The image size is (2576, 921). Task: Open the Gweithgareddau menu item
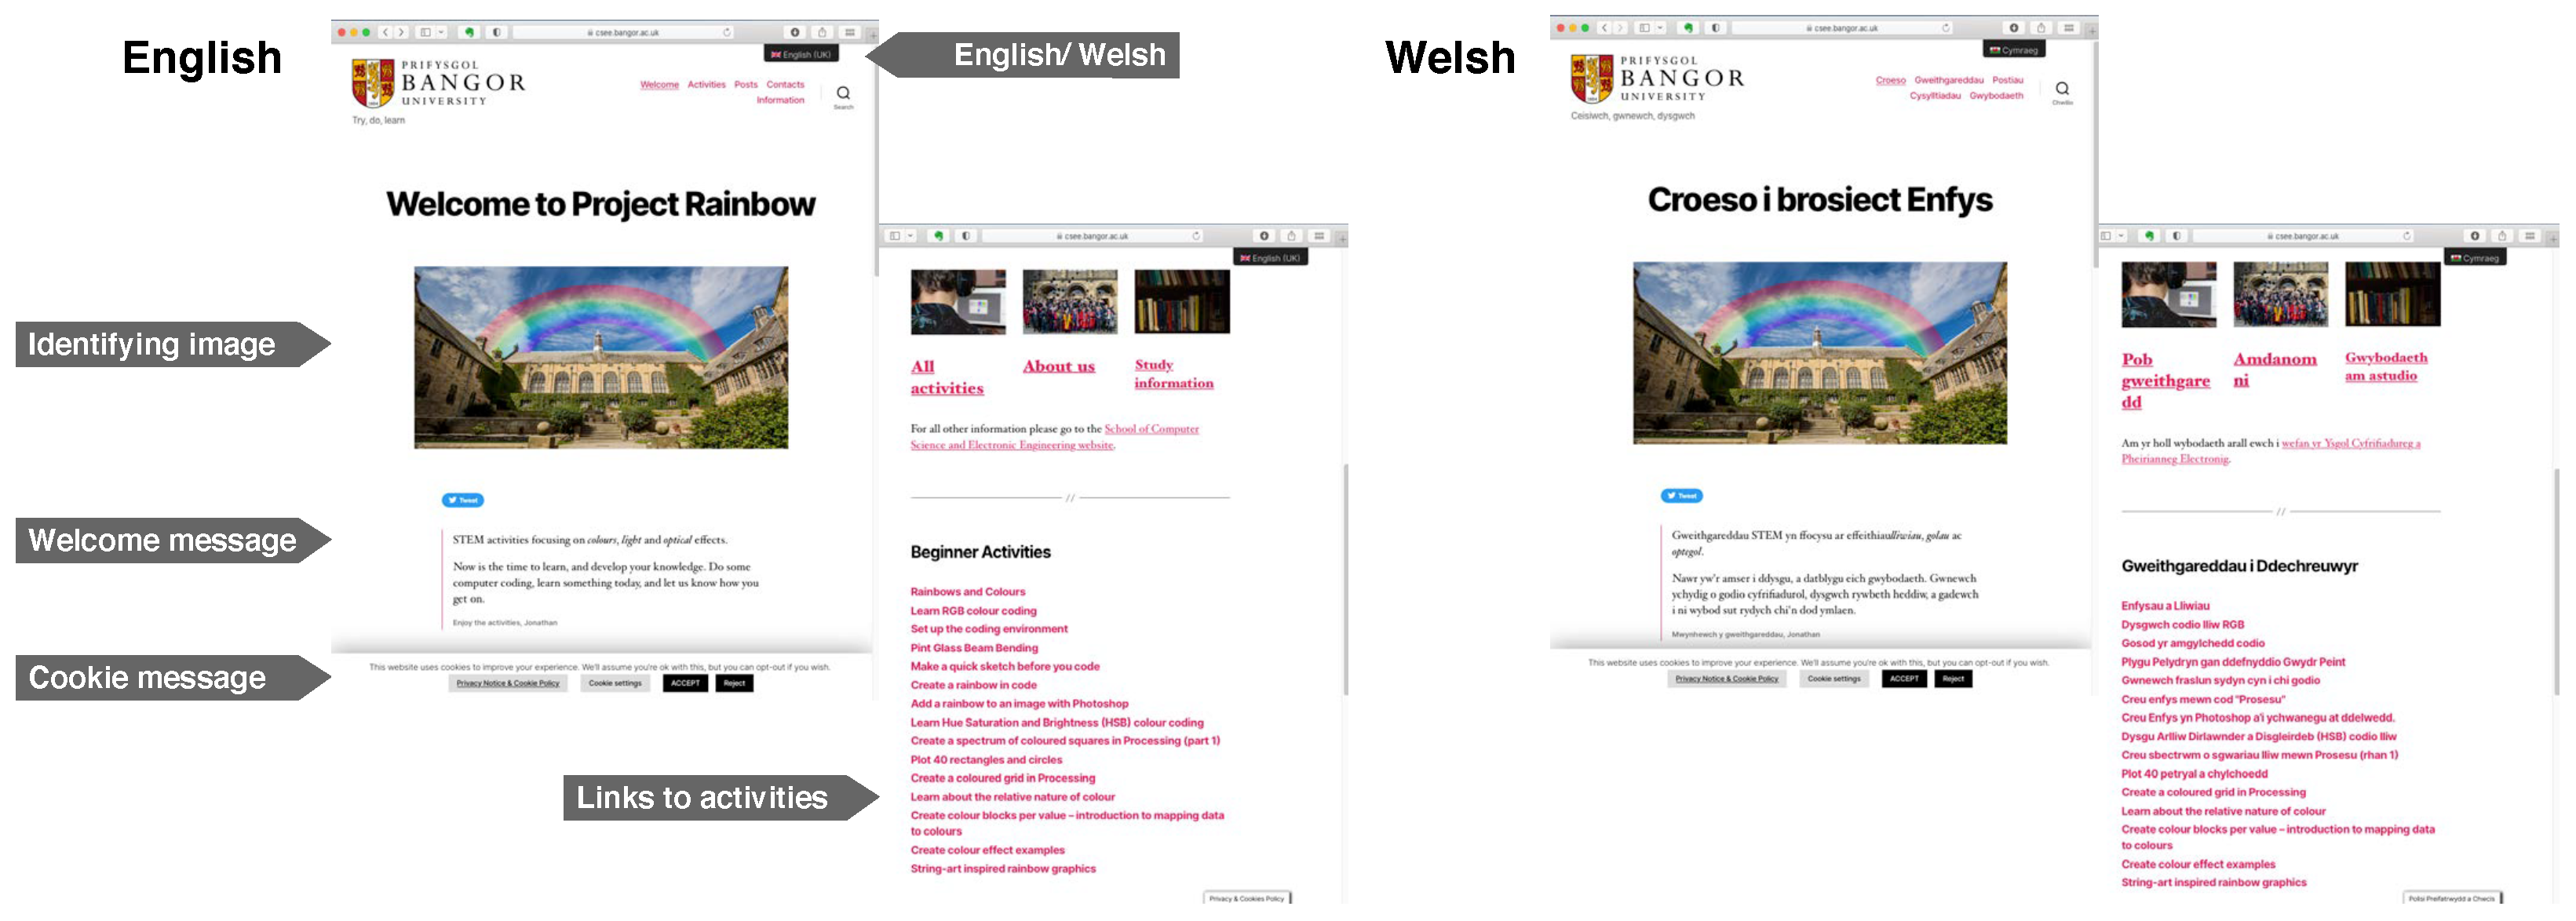(1948, 80)
